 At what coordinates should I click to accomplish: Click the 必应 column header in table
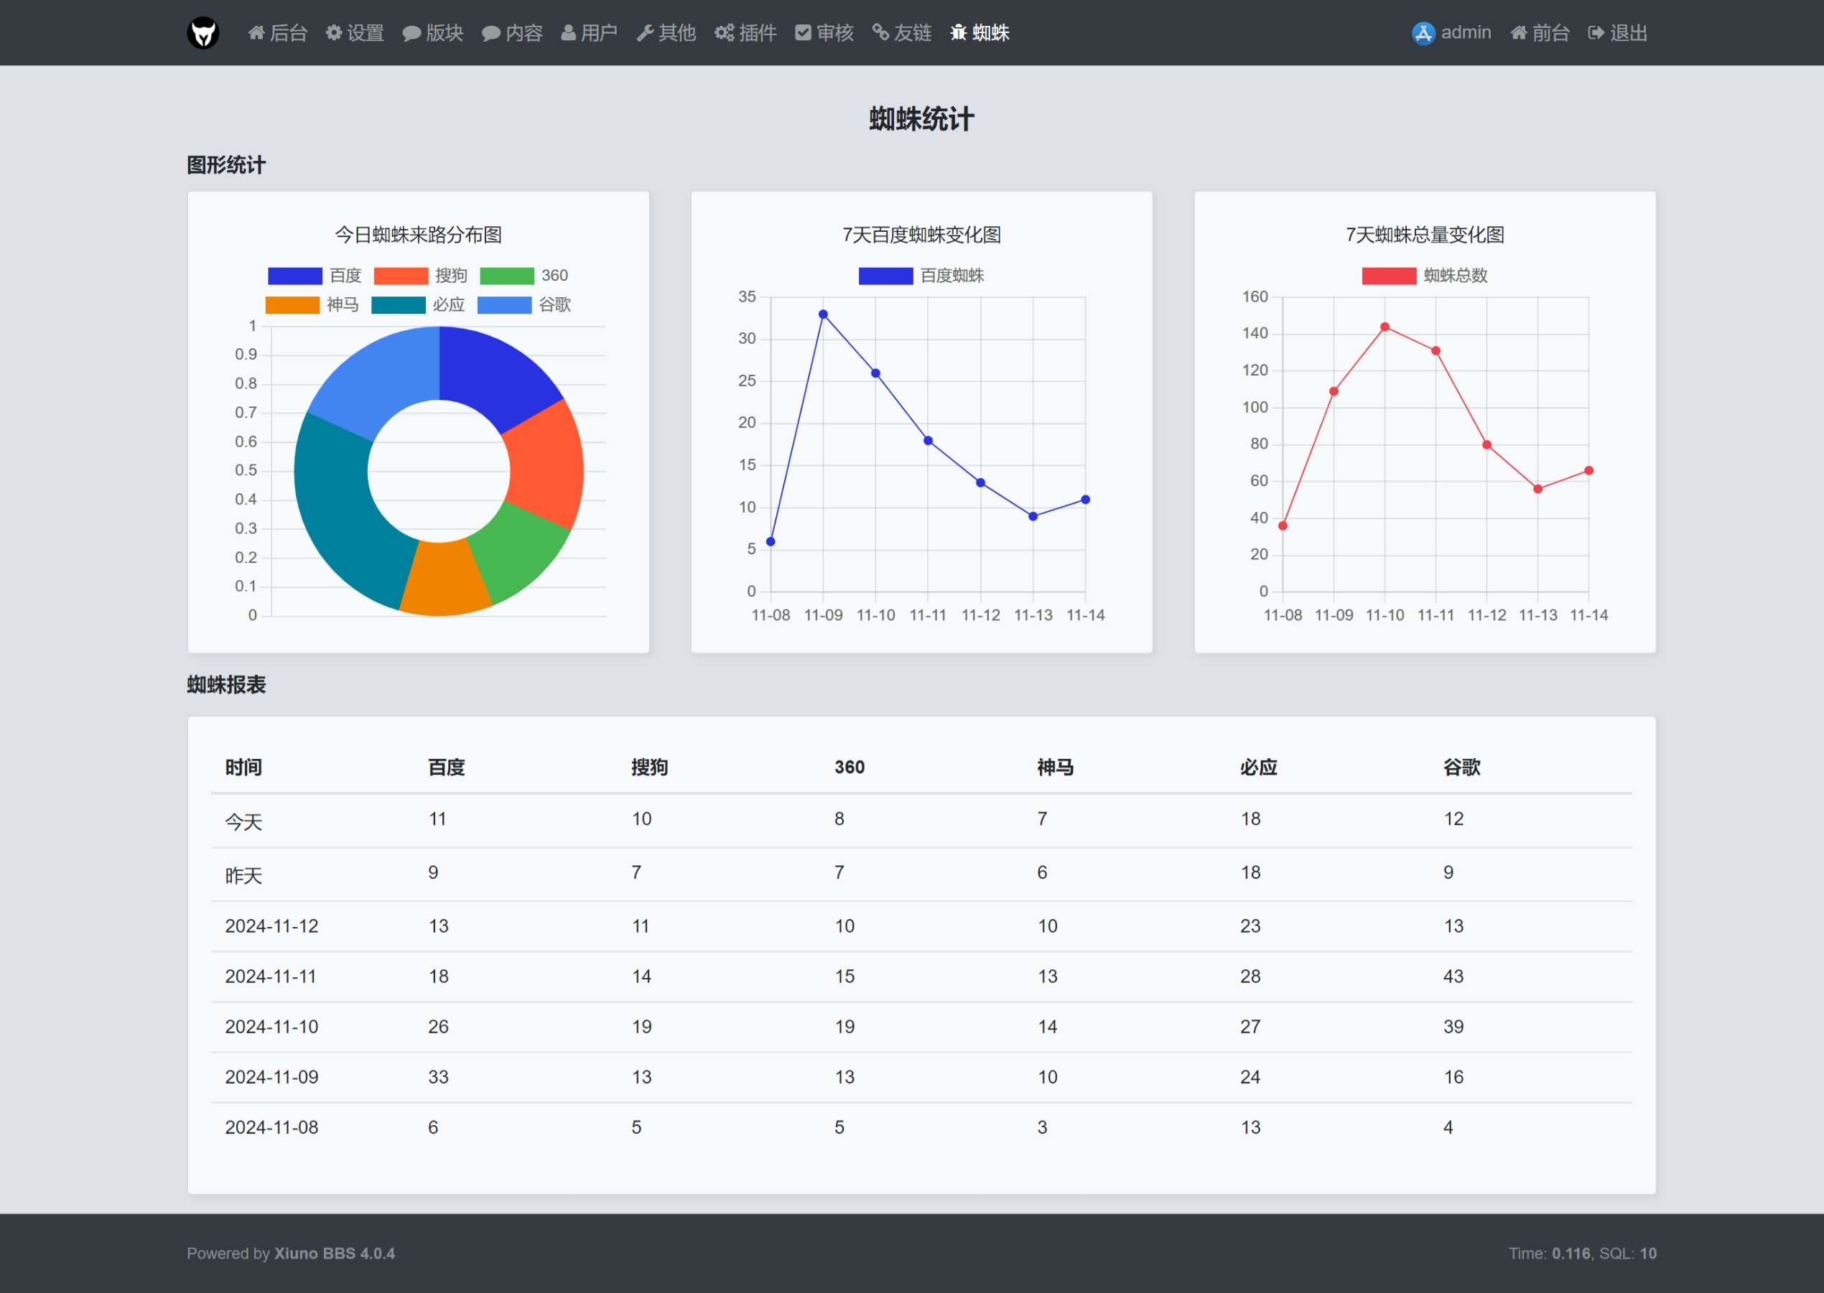(1259, 767)
